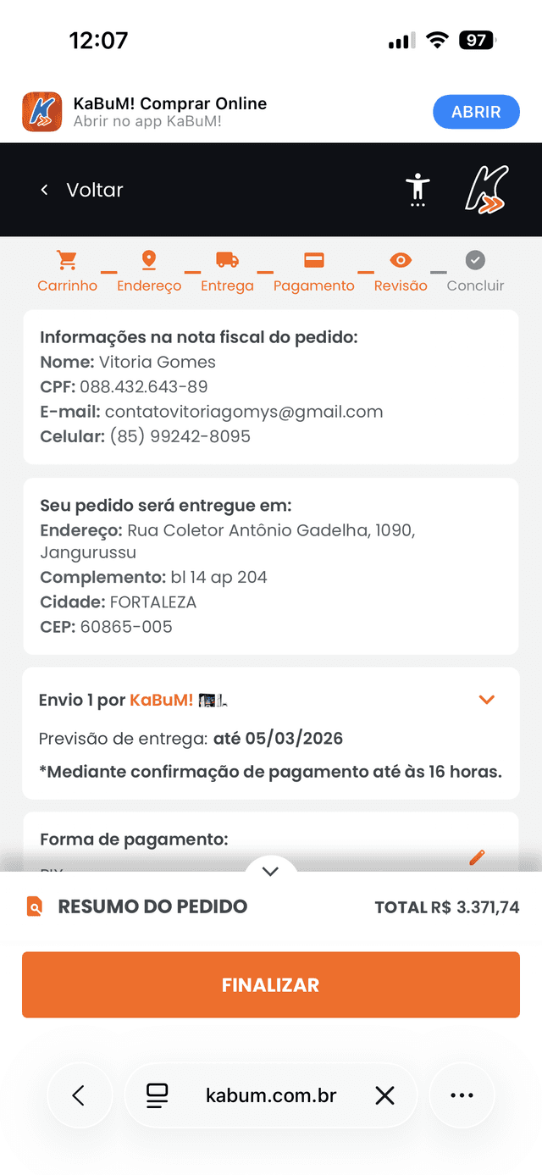Click the Entrega delivery truck icon

point(227,261)
